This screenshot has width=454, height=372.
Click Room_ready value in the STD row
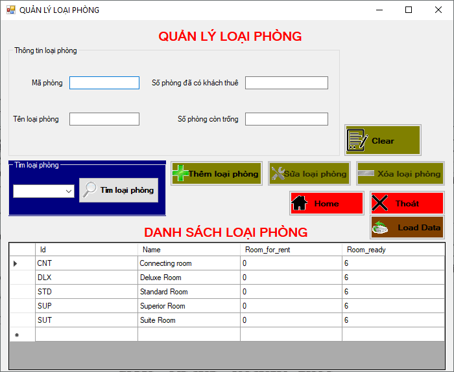click(394, 292)
